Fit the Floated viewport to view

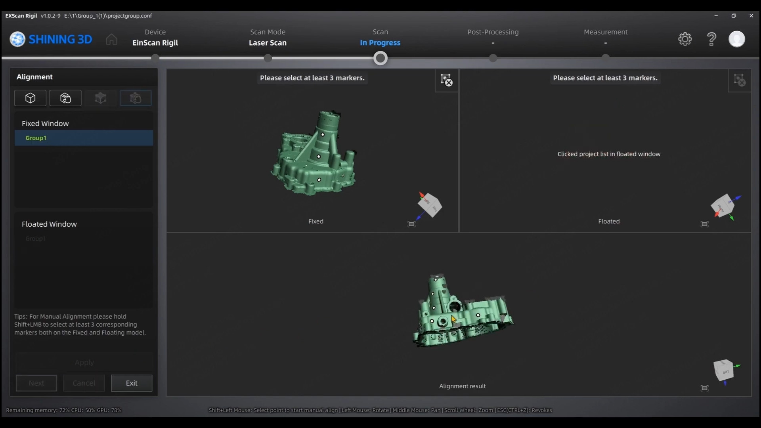coord(704,224)
